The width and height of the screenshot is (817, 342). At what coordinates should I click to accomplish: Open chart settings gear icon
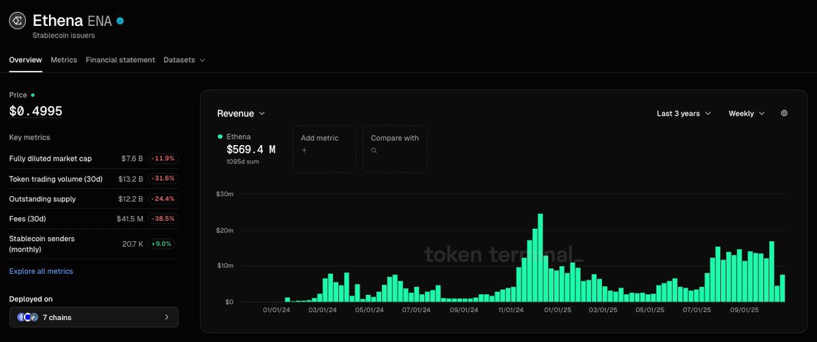[784, 114]
